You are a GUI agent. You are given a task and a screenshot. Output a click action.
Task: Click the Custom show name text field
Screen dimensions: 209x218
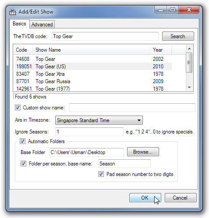(x=132, y=108)
